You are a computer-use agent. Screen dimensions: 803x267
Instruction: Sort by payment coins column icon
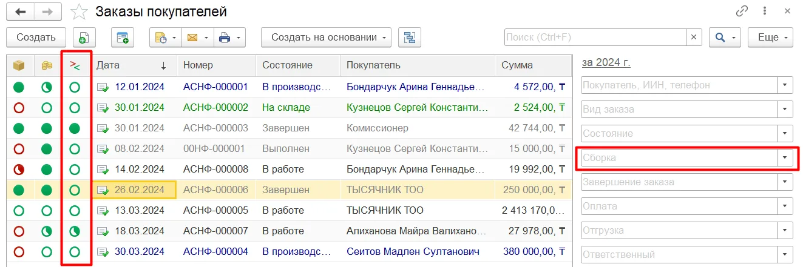(x=47, y=65)
